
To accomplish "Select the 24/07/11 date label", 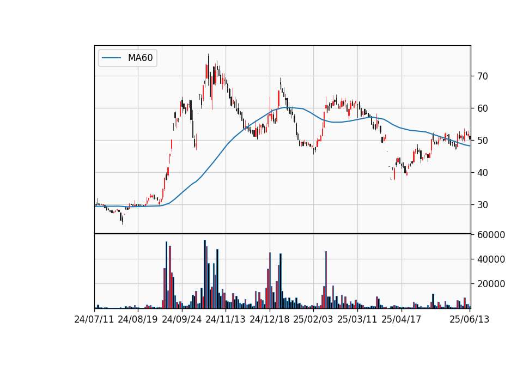I will [94, 319].
